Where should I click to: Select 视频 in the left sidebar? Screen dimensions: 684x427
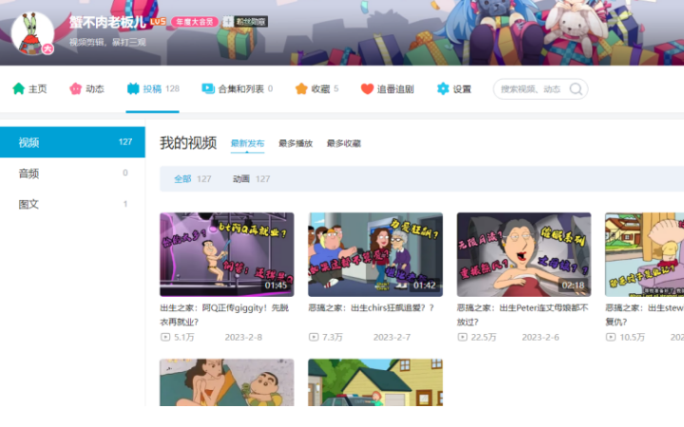click(72, 142)
